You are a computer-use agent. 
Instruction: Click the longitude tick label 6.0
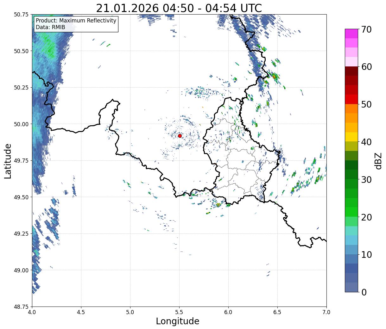[x=228, y=312]
